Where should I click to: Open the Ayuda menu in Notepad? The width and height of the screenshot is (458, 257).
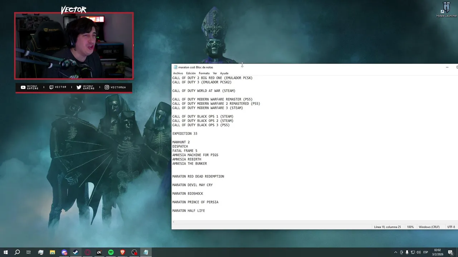tap(224, 73)
